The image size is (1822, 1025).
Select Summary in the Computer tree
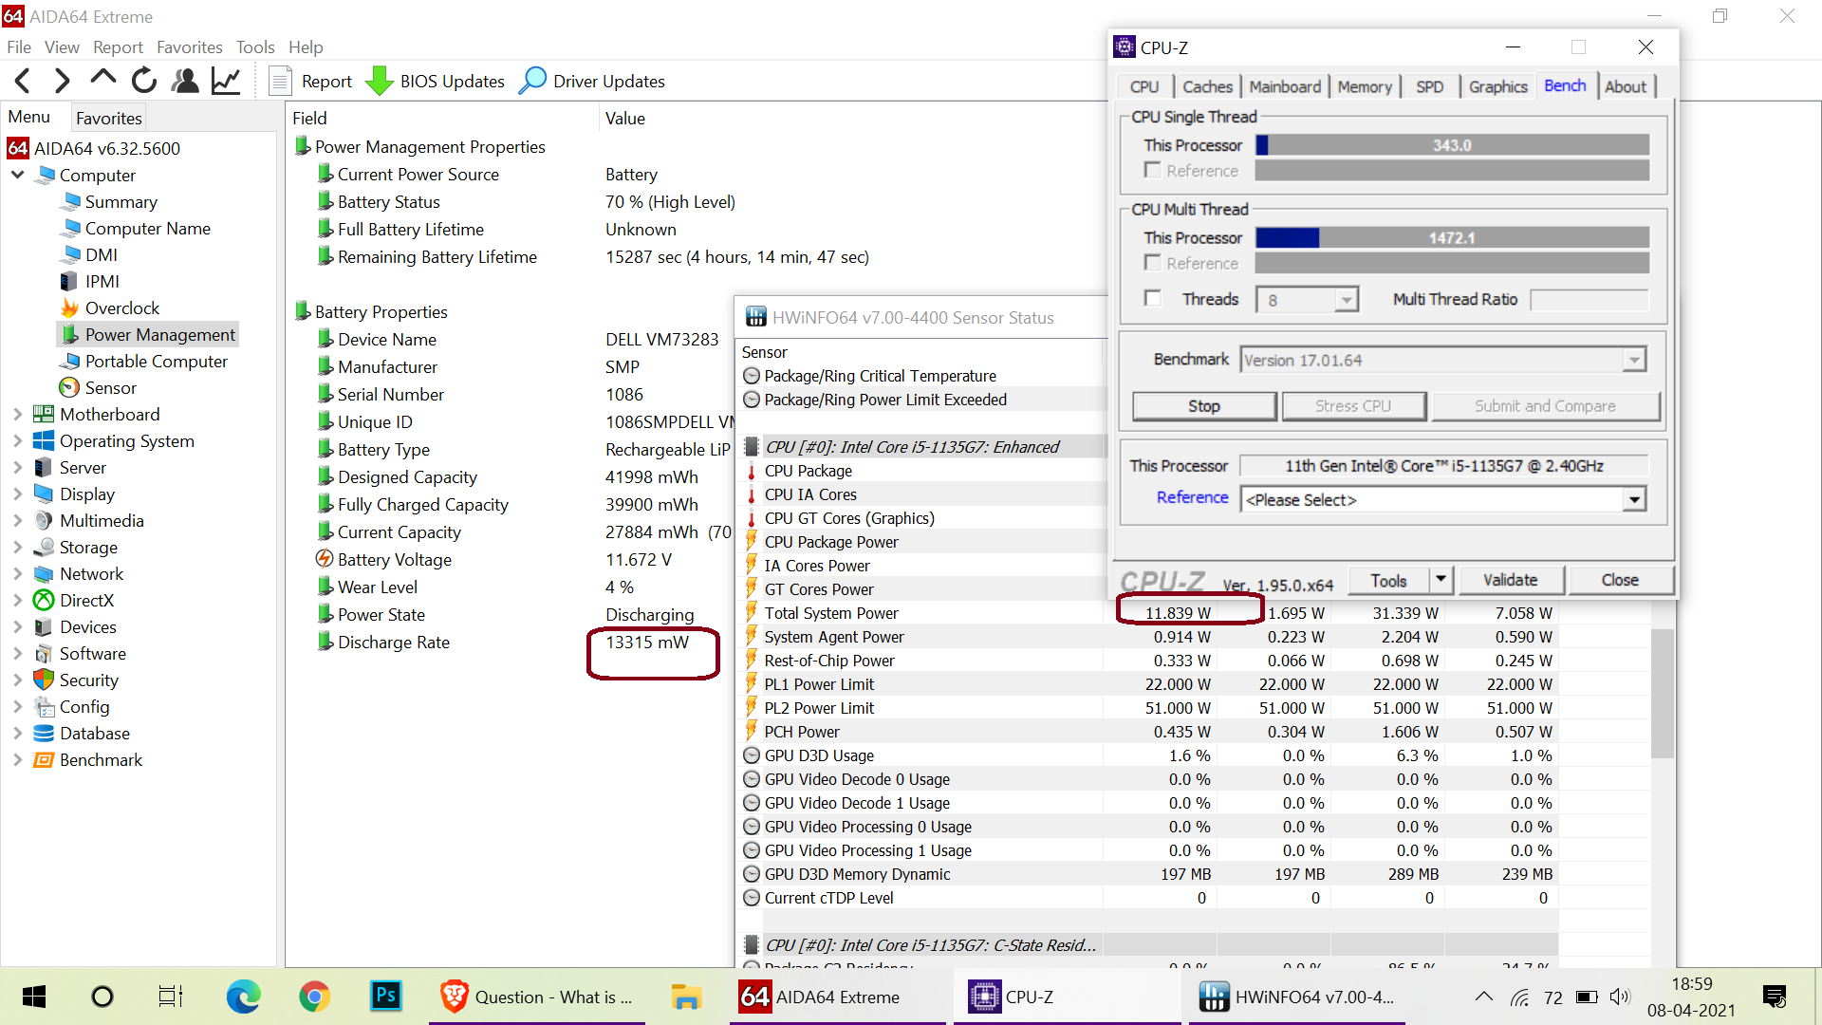coord(121,202)
